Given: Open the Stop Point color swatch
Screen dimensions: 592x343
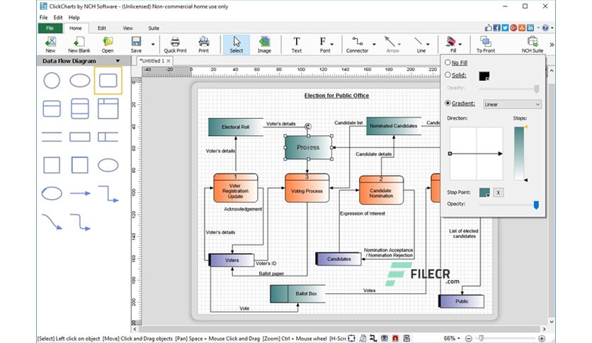Looking at the screenshot, I should tap(484, 193).
